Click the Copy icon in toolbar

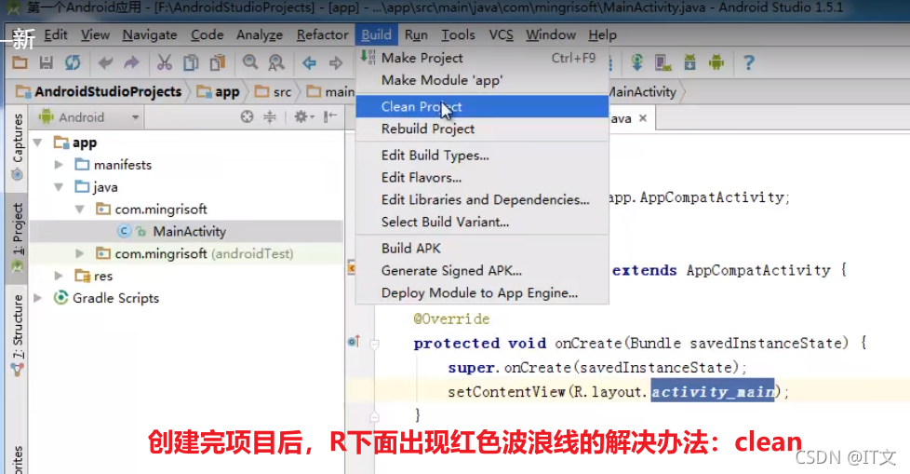click(x=191, y=62)
